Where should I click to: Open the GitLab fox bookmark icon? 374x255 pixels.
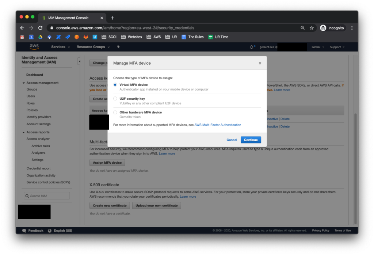(x=85, y=37)
